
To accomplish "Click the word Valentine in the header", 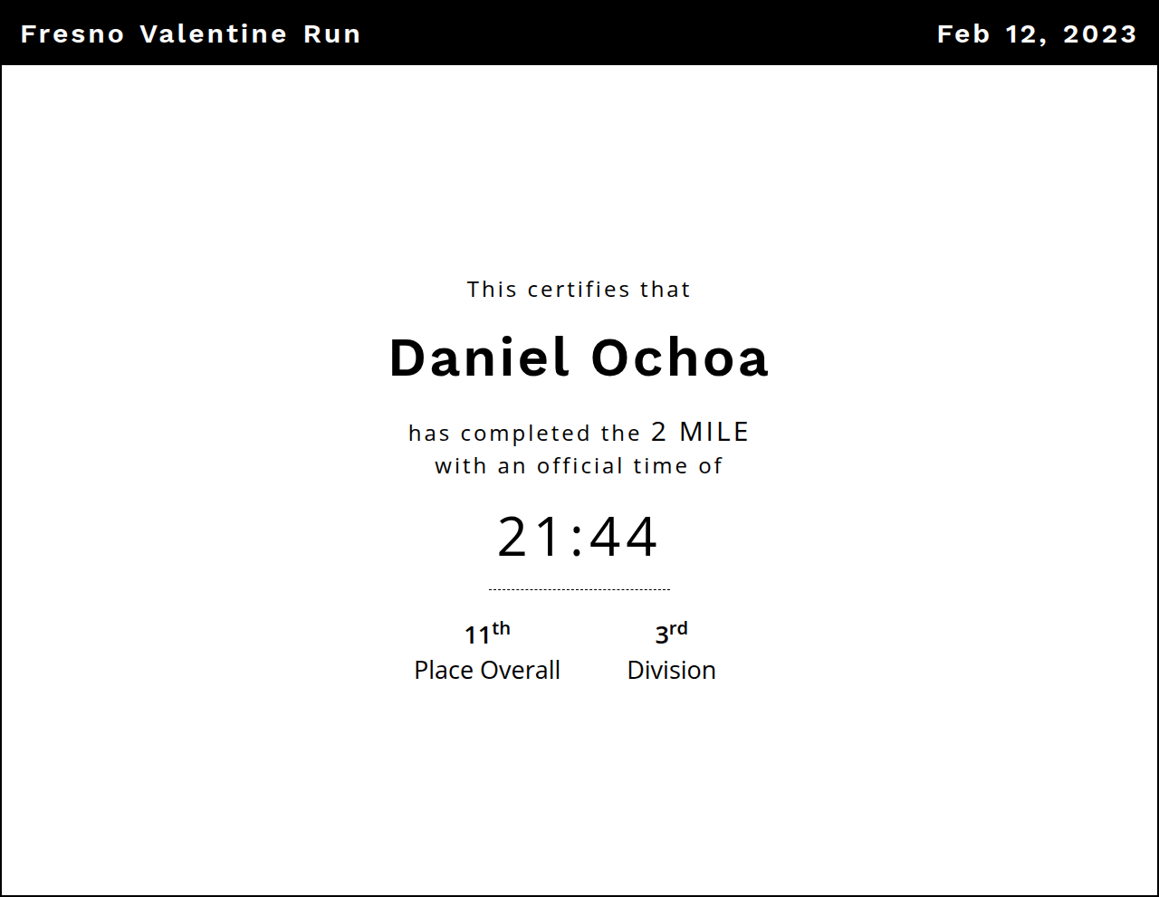I will 214,34.
